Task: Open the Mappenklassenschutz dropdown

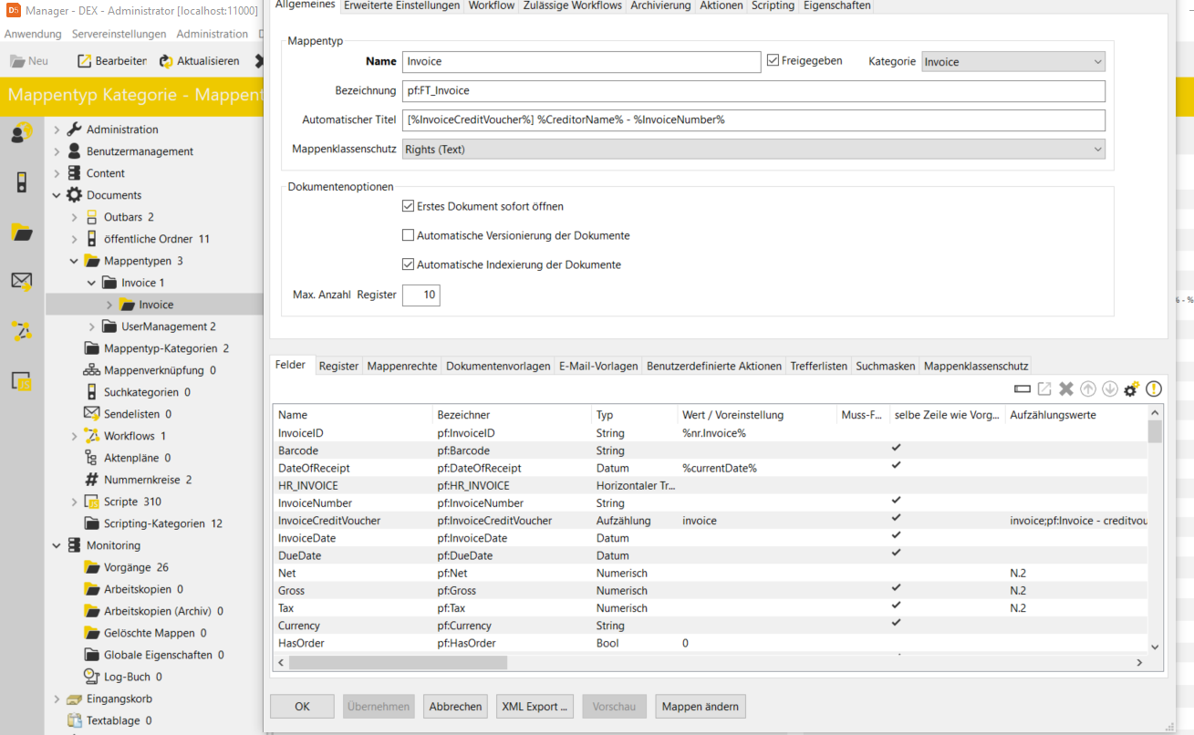Action: (x=753, y=149)
